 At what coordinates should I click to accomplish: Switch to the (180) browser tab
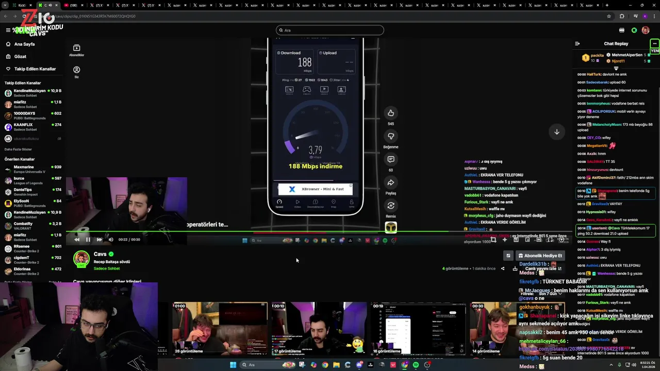point(73,5)
